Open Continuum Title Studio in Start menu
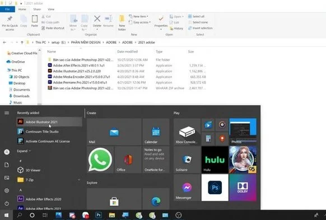The width and height of the screenshot is (326, 220). 49,132
